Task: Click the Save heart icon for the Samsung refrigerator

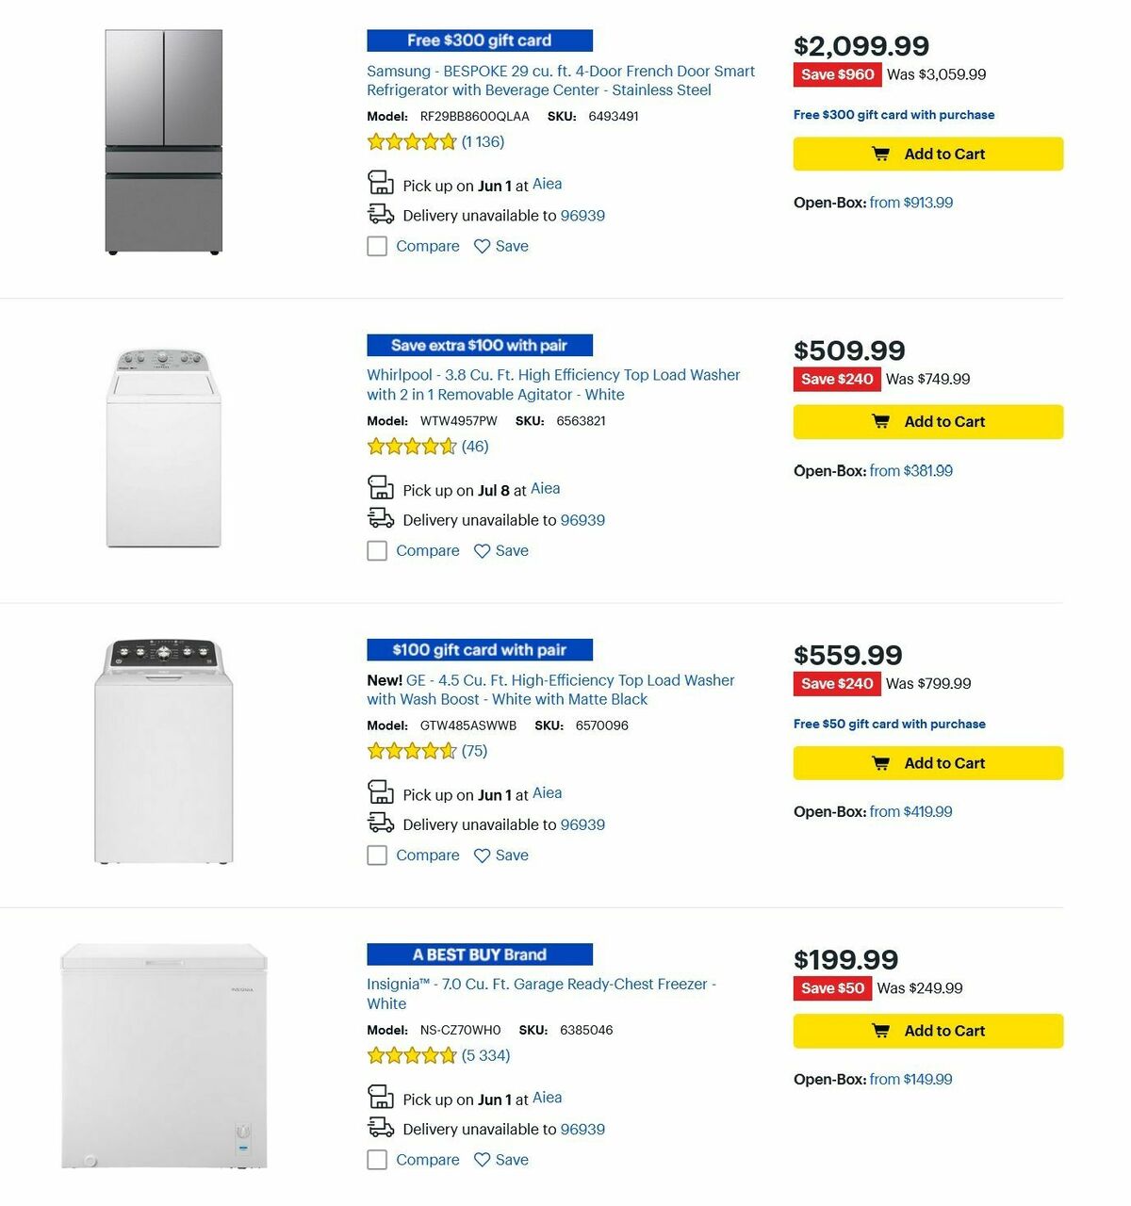Action: pyautogui.click(x=482, y=246)
